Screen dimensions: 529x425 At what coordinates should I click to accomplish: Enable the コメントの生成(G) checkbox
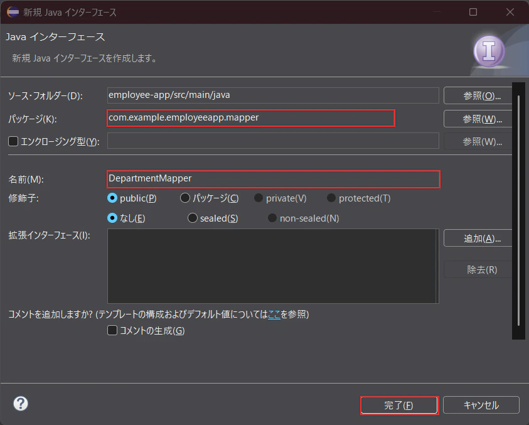(112, 330)
